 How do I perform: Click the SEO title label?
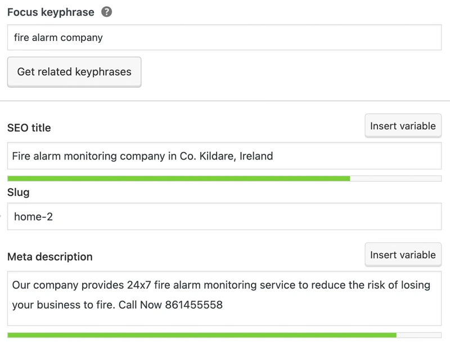coord(29,128)
